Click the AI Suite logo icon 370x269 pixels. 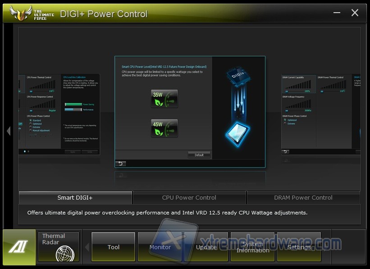pyautogui.click(x=19, y=246)
